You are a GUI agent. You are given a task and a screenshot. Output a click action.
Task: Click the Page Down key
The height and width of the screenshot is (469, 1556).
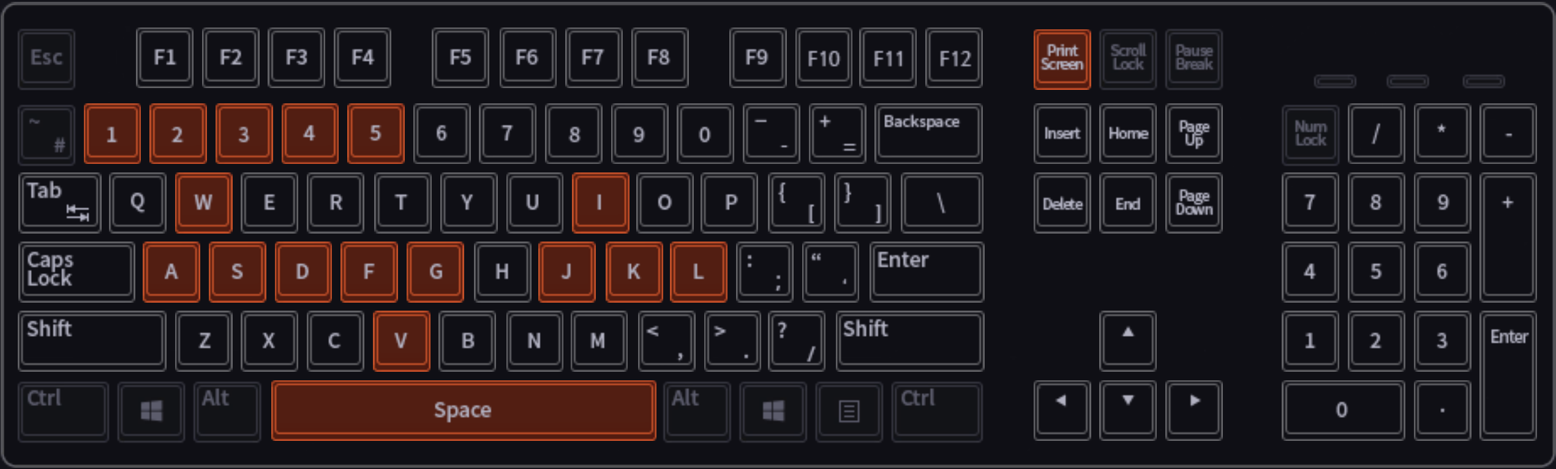[x=1193, y=202]
